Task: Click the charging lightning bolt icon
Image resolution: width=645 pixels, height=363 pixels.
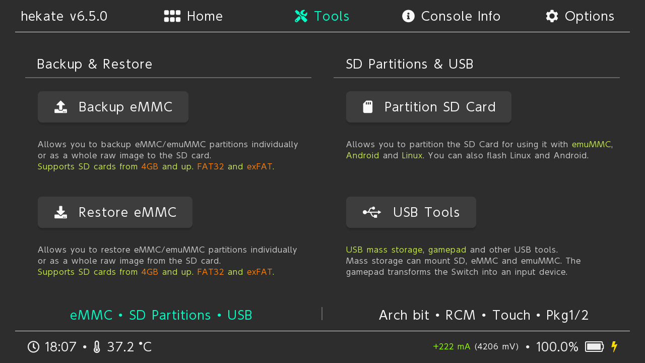Action: (x=614, y=346)
